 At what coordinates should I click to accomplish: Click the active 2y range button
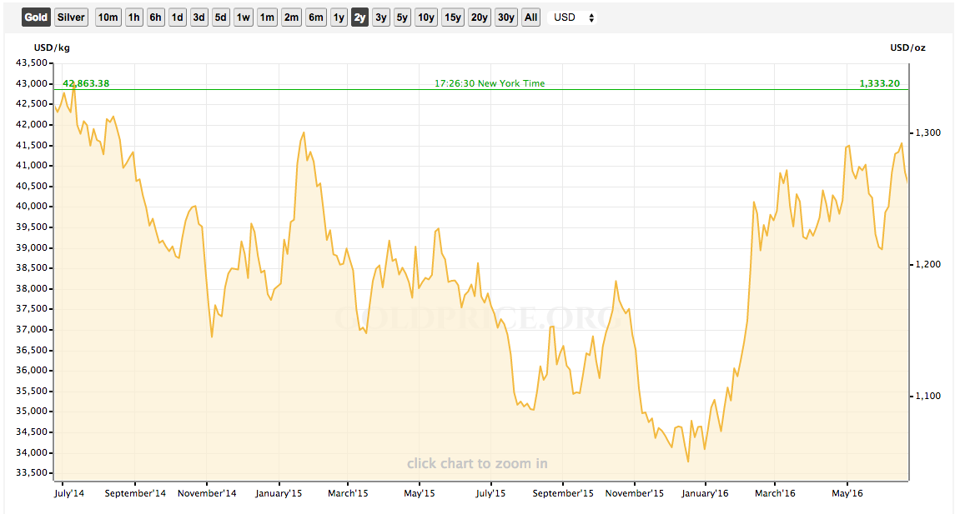[360, 17]
